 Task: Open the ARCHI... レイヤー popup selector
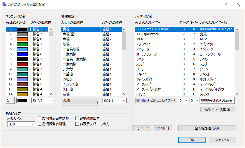pos(156,100)
